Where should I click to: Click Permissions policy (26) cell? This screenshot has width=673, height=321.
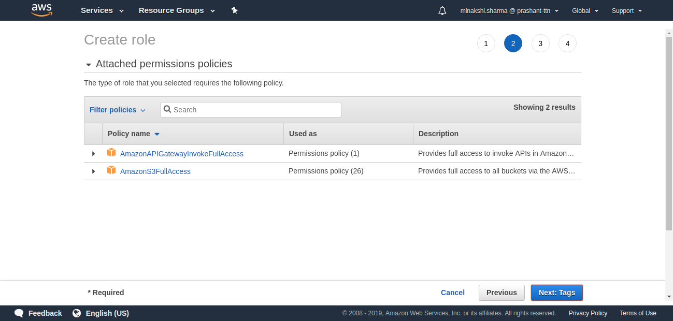(x=326, y=171)
